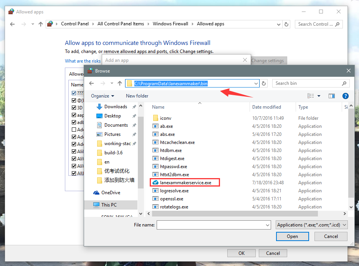Go up one level in Allowed apps window
This screenshot has width=359, height=266.
pos(41,24)
